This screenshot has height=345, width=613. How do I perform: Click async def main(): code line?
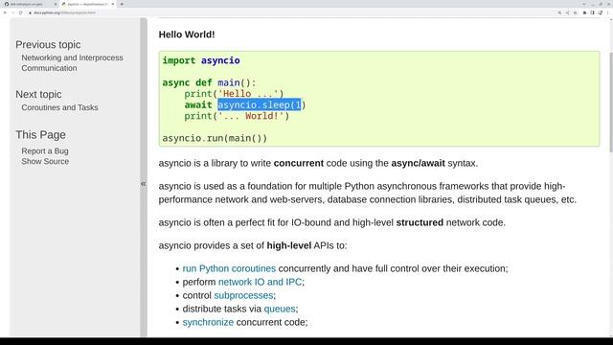click(x=209, y=83)
